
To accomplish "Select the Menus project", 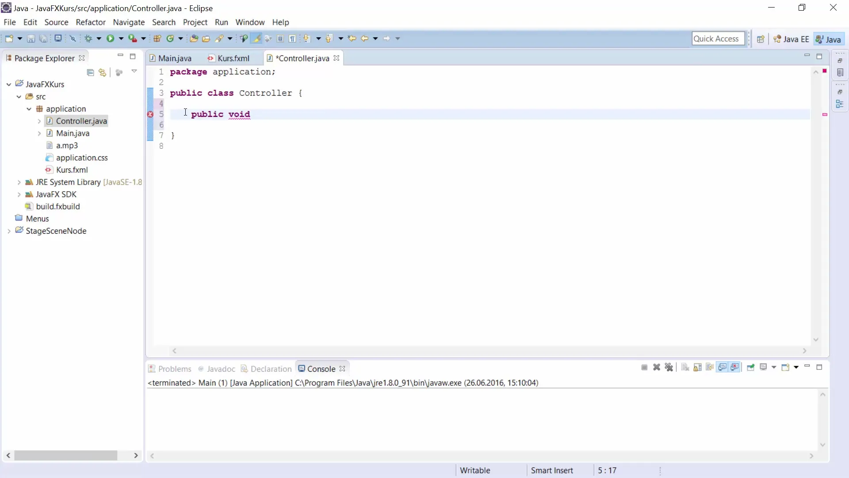I will (x=37, y=219).
